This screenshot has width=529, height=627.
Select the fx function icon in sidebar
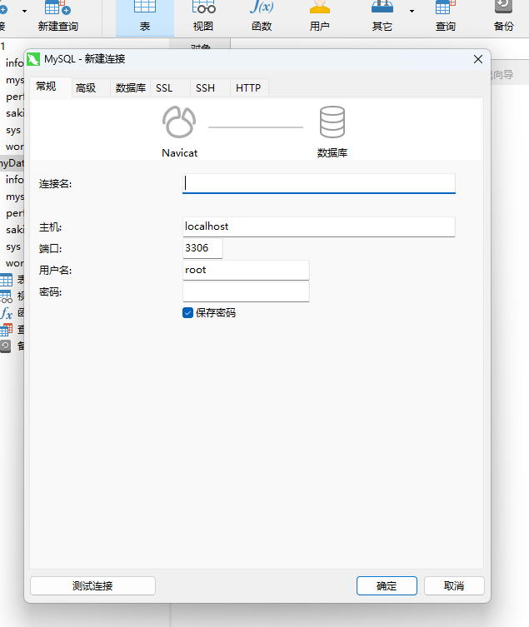[6, 313]
